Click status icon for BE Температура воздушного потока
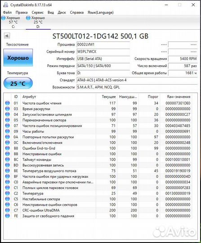Image resolution: width=201 pixels, height=243 pixels. point(7,171)
